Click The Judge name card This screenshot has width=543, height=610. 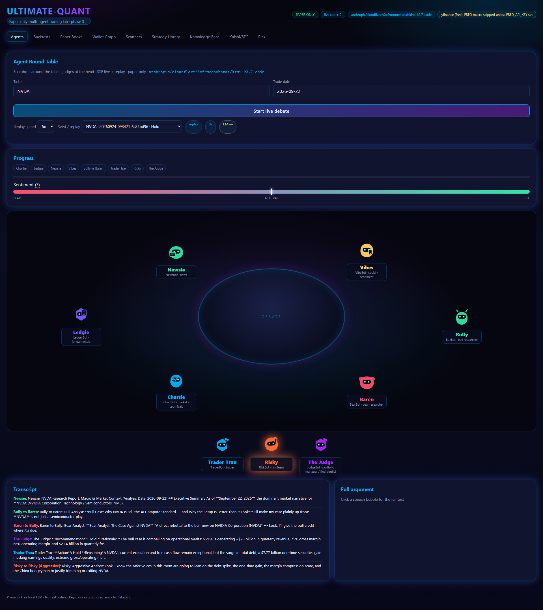[320, 466]
